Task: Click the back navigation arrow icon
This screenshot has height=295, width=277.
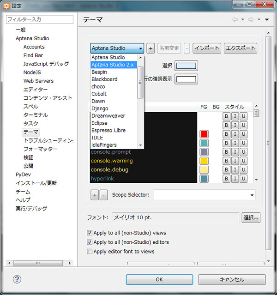Action: click(235, 19)
